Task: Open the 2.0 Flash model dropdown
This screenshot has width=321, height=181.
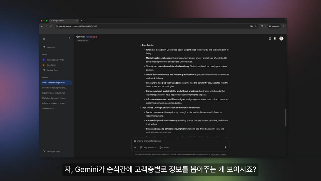Action: (x=82, y=41)
